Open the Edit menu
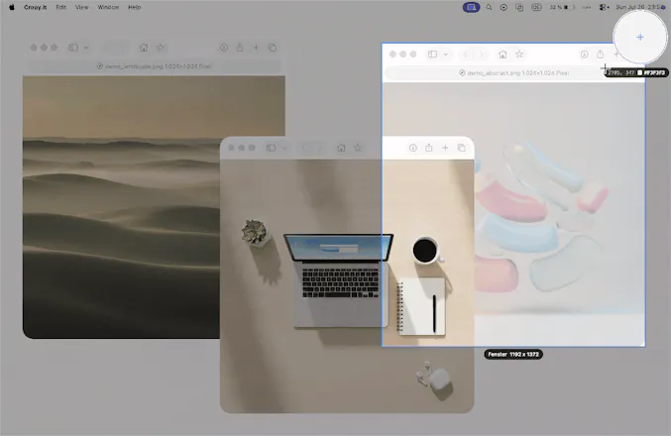This screenshot has width=671, height=436. [60, 7]
